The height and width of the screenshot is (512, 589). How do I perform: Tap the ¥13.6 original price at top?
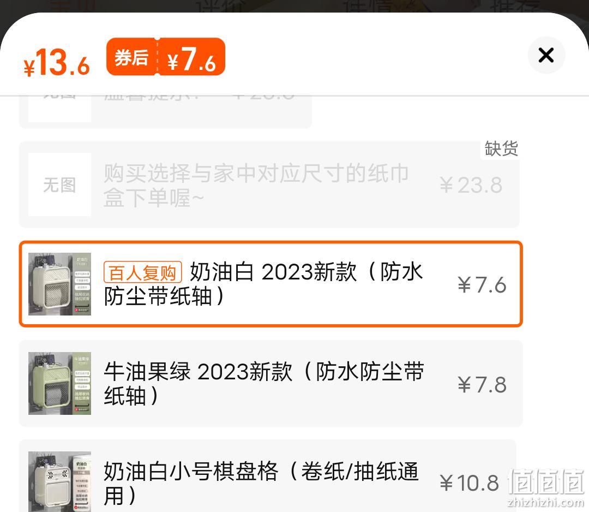coord(57,62)
